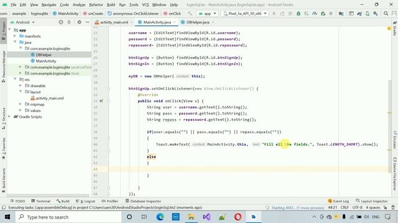Select activity_main.xml in layout folder
Image resolution: width=398 pixels, height=223 pixels.
pos(47,98)
